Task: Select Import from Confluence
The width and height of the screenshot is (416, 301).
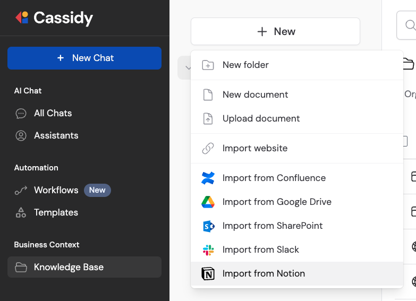Action: tap(297, 178)
